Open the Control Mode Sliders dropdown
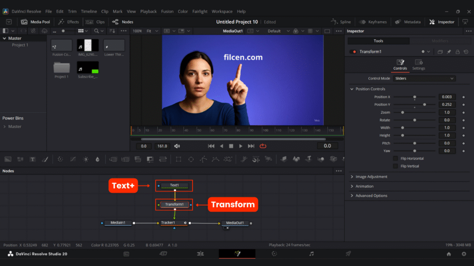This screenshot has width=474, height=266. (424, 79)
